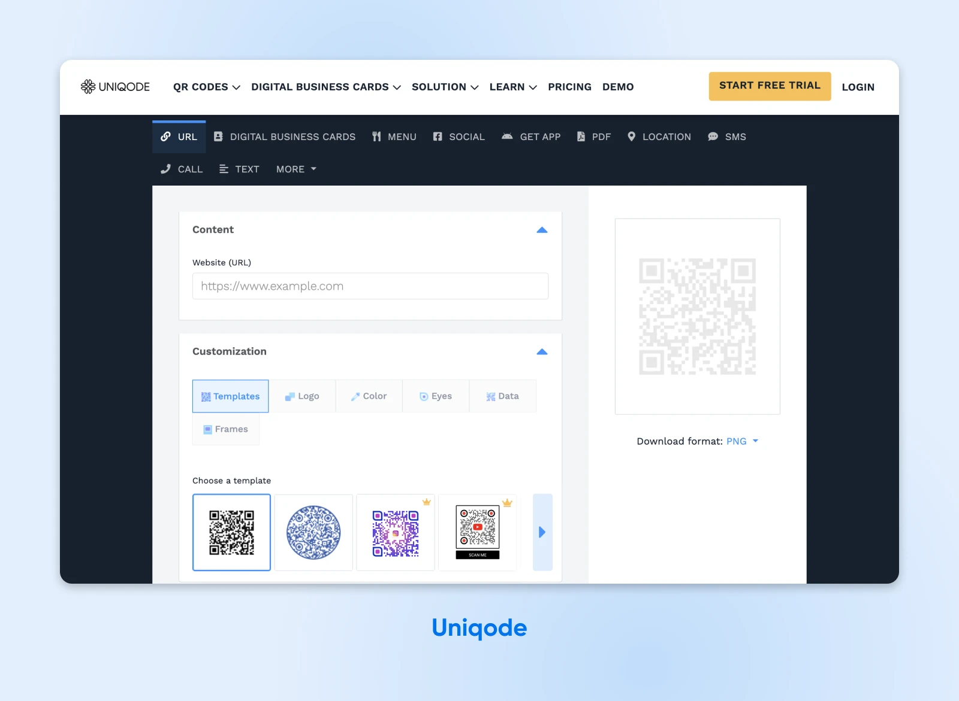Click the QR code preview image
The width and height of the screenshot is (959, 701).
(697, 317)
